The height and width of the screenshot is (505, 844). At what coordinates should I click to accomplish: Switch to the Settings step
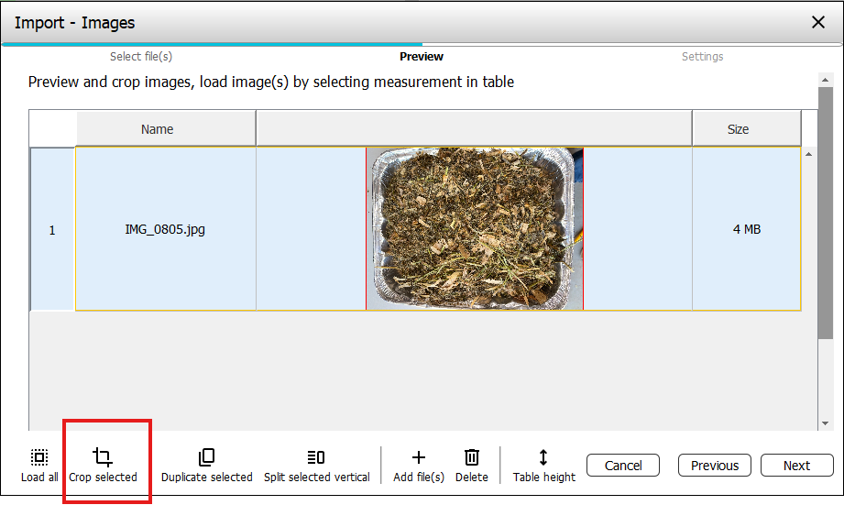point(702,57)
